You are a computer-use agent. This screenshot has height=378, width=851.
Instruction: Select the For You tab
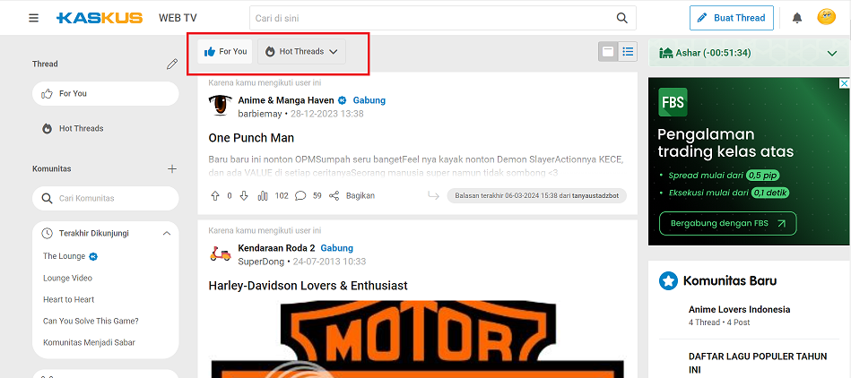[225, 52]
